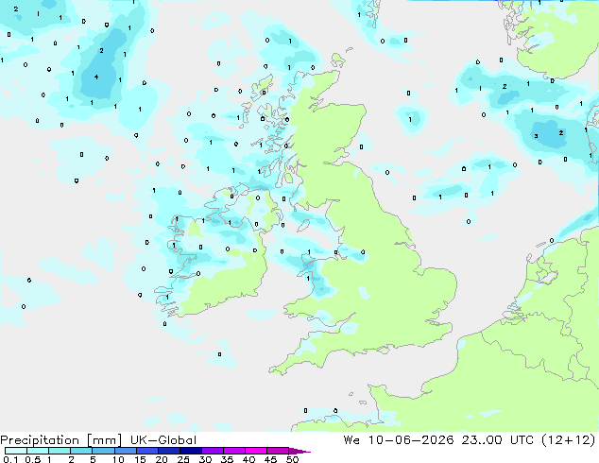Select the 0.5–1 mm legend swatch
The height and width of the screenshot is (463, 599).
click(38, 451)
